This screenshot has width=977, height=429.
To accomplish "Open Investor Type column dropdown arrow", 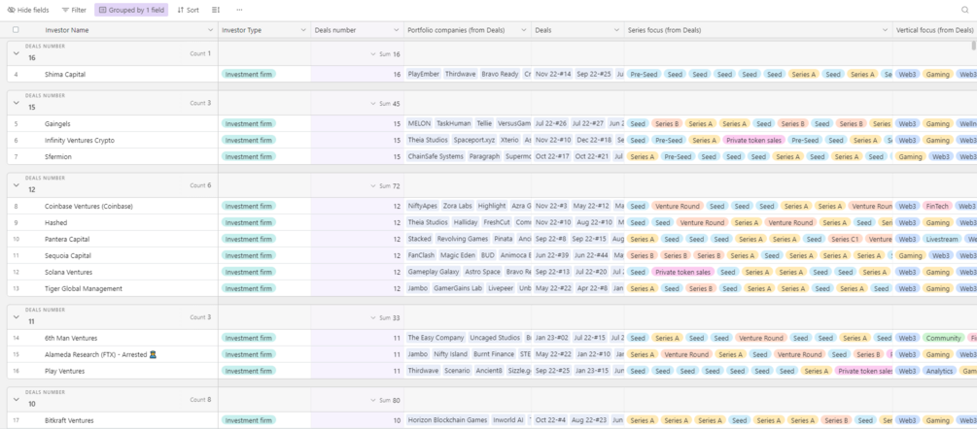I will coord(303,30).
